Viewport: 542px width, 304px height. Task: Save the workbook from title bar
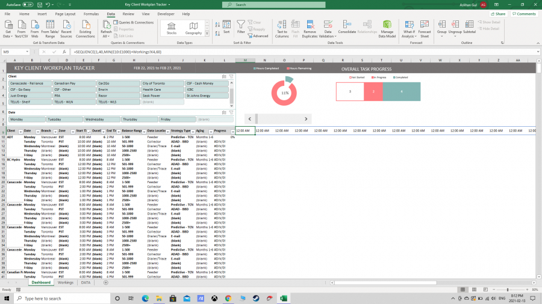pyautogui.click(x=40, y=5)
